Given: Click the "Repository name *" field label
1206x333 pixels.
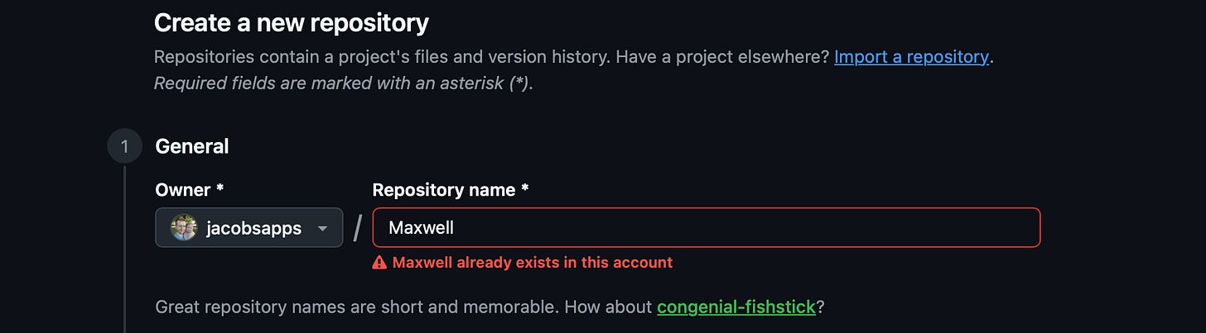Looking at the screenshot, I should point(451,190).
